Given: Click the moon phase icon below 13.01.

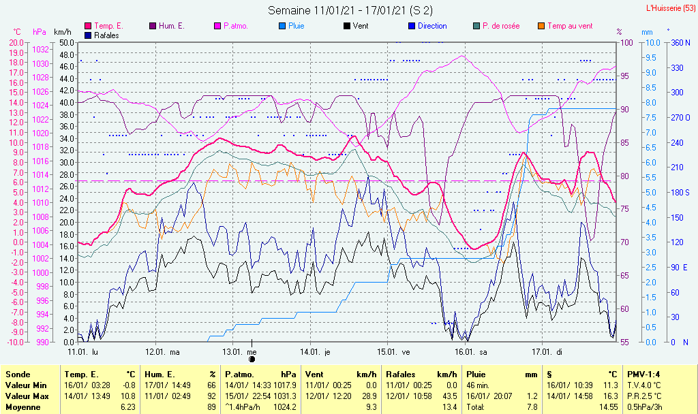Looking at the screenshot, I should tap(252, 360).
